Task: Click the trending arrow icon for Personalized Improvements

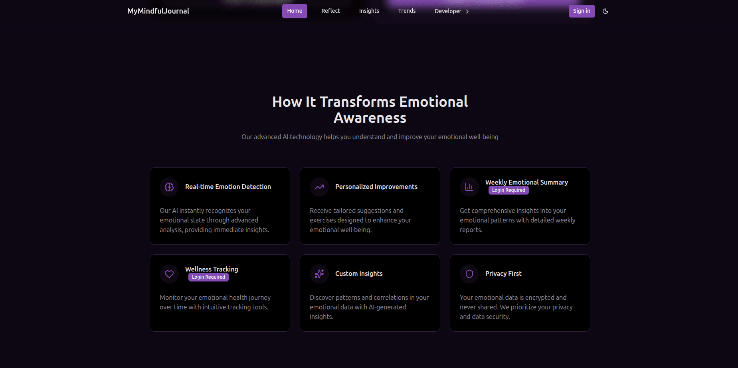Action: pos(319,187)
